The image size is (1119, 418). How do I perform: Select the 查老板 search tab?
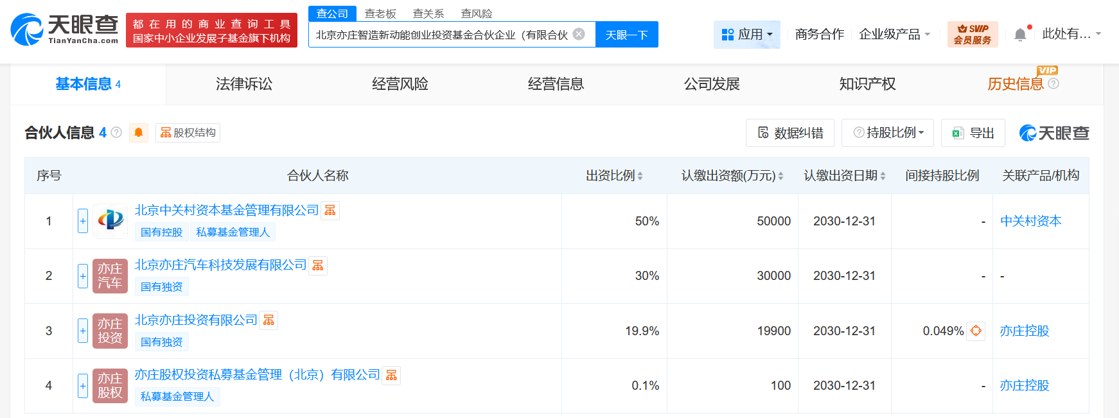[380, 13]
